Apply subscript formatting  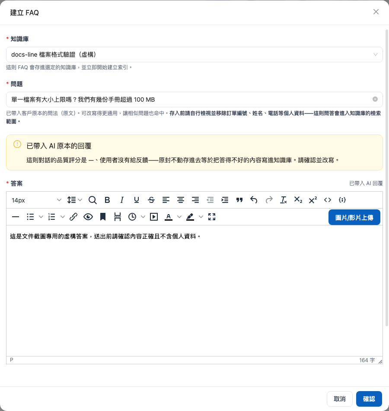(x=298, y=200)
